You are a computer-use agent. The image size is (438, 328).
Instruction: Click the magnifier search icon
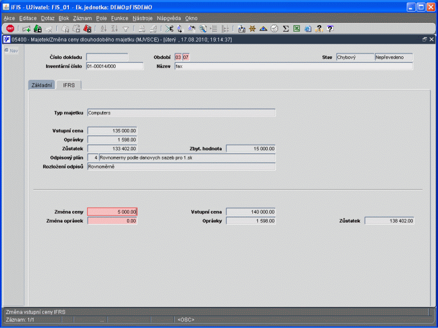(x=203, y=29)
